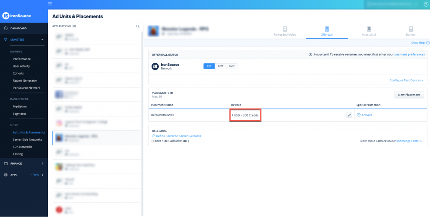Viewport: 430px width, 217px height.
Task: Click the Special Promotion column header
Action: tap(368, 105)
